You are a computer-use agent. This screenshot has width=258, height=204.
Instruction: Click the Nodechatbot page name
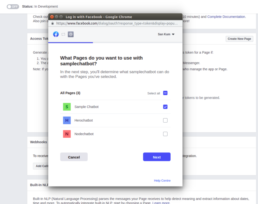[84, 134]
